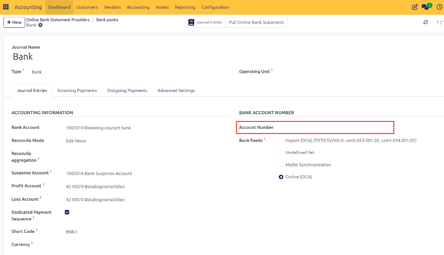Switch to the Journal Entries tab
Image resolution: width=444 pixels, height=255 pixels.
pos(32,90)
